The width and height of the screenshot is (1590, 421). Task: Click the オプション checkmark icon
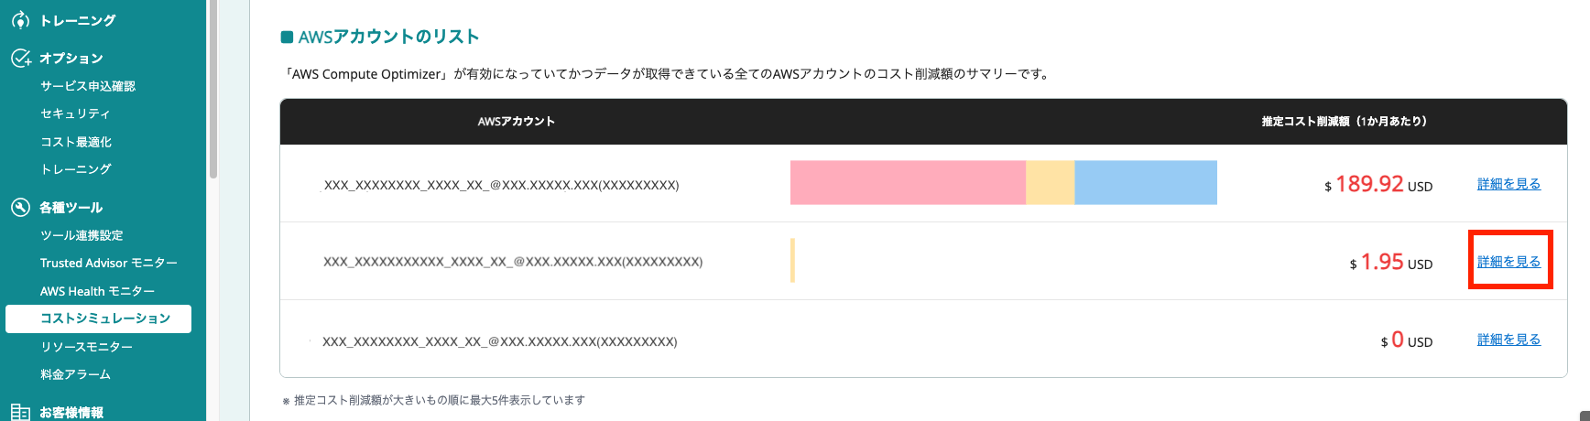pyautogui.click(x=20, y=58)
